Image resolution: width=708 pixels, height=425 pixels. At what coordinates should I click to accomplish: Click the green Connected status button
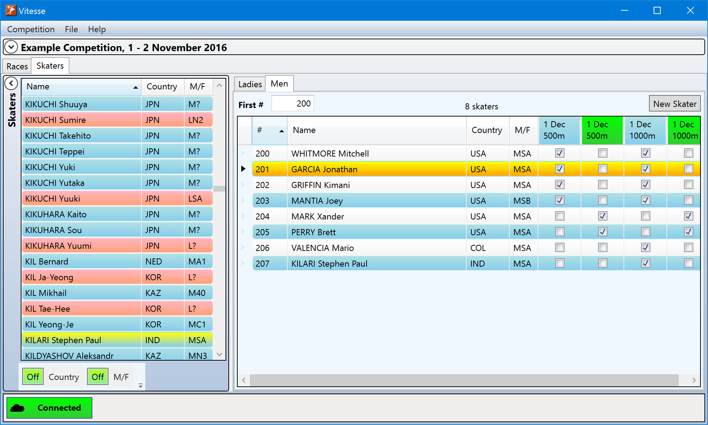49,408
